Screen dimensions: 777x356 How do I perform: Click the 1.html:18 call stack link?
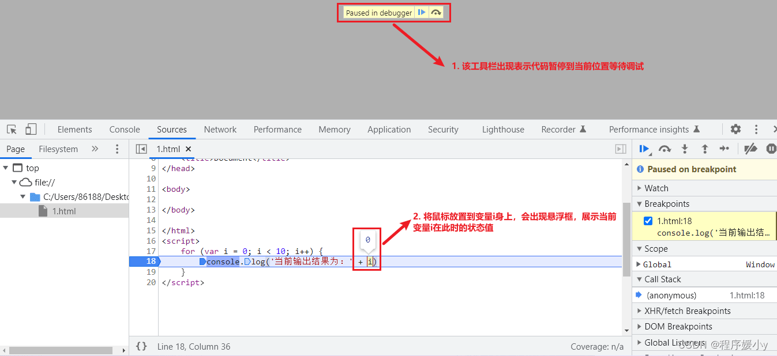(747, 295)
